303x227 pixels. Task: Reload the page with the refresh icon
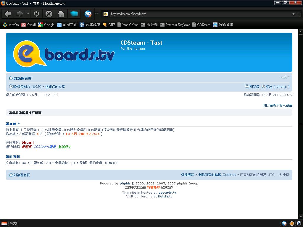click(36, 14)
